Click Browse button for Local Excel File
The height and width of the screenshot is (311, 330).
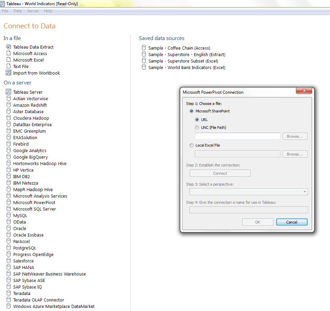click(295, 154)
